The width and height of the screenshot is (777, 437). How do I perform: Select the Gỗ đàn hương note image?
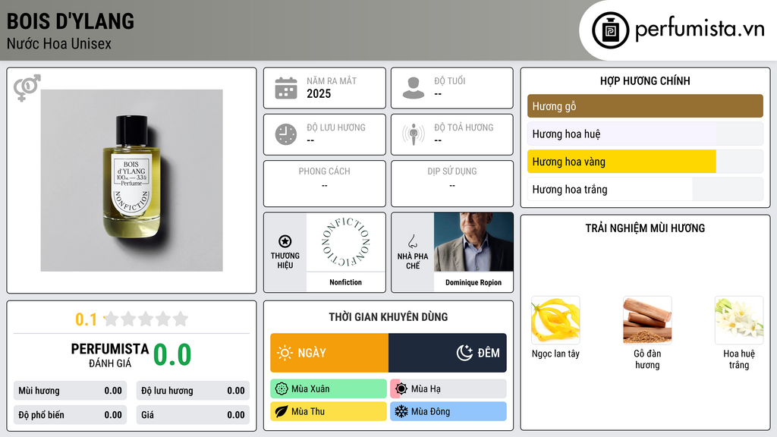647,320
